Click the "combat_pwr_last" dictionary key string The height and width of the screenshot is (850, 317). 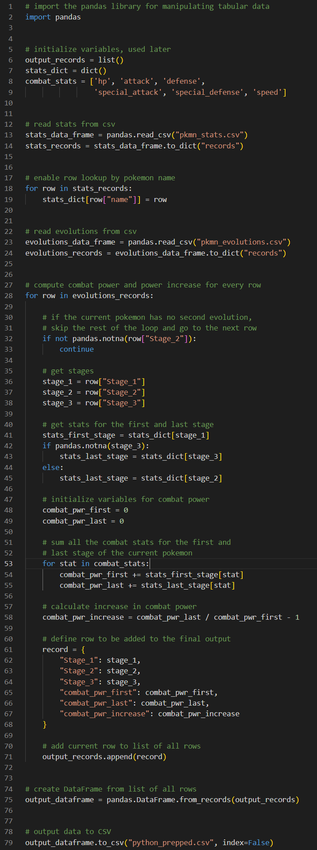point(96,703)
